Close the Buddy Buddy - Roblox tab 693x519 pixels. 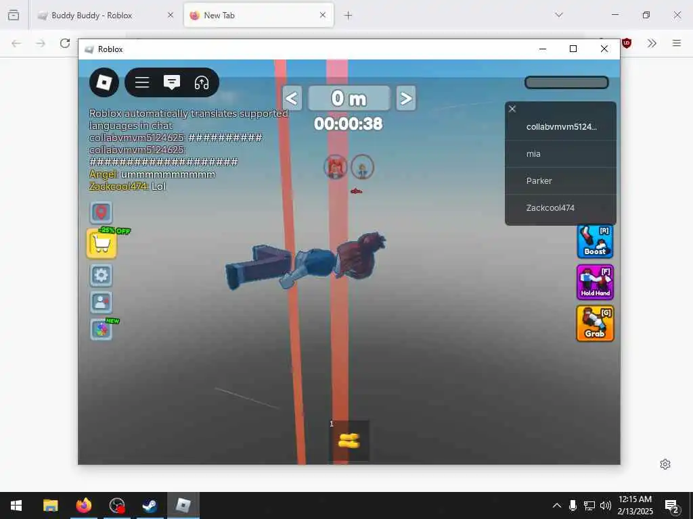171,15
